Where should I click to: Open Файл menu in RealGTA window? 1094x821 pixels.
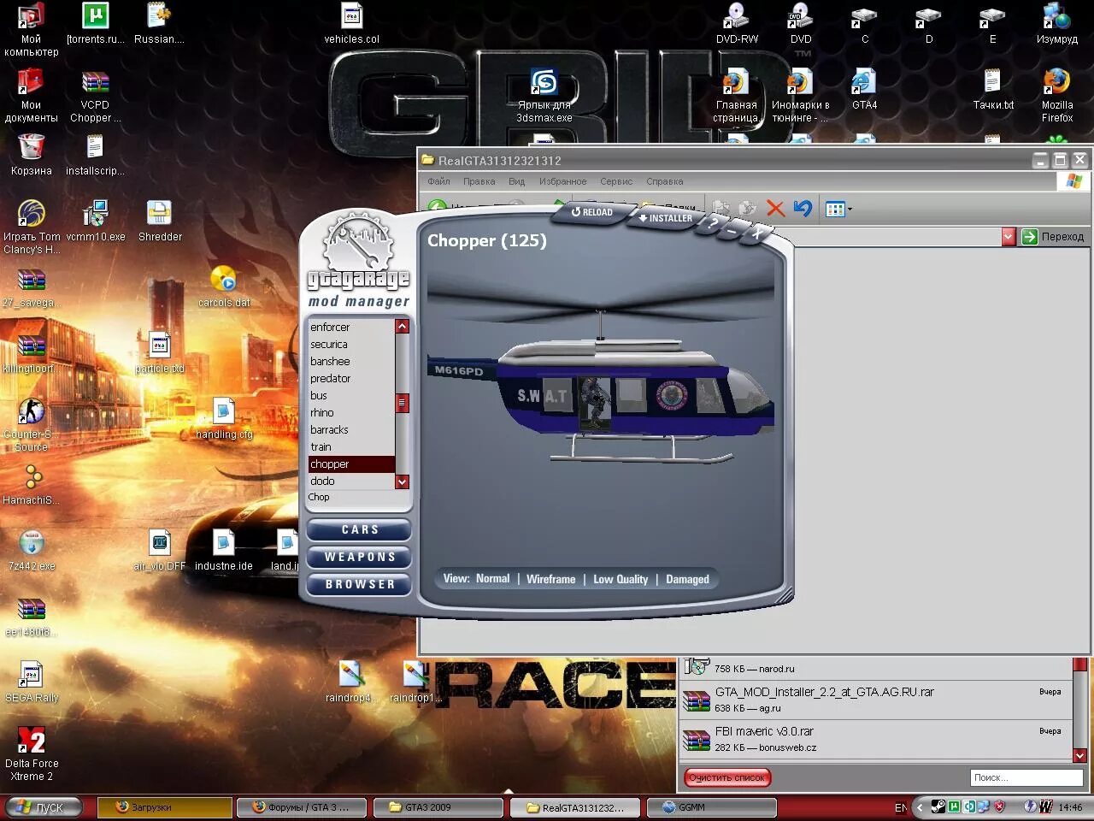[438, 181]
